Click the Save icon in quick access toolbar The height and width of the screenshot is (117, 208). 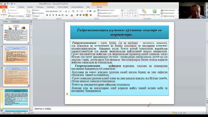click(5, 4)
